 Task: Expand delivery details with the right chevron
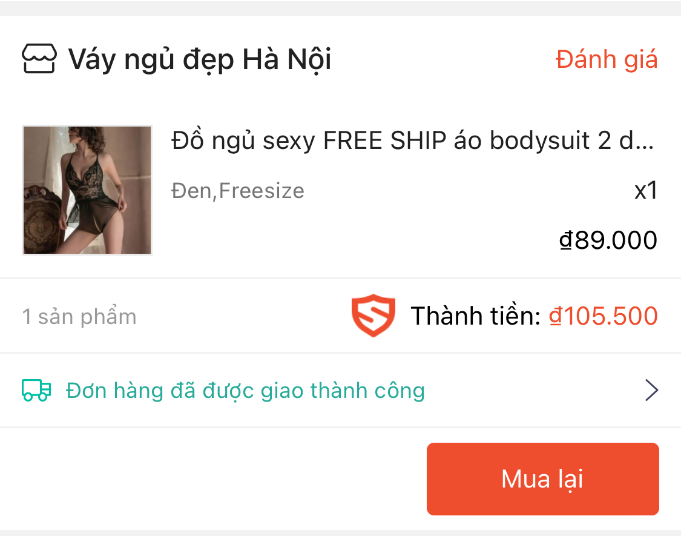pyautogui.click(x=651, y=390)
